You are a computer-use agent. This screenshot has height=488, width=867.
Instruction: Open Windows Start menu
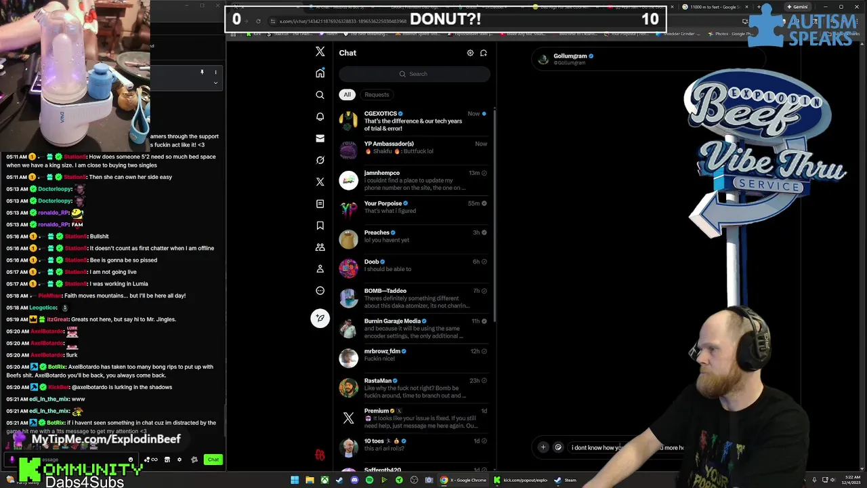[x=295, y=480]
